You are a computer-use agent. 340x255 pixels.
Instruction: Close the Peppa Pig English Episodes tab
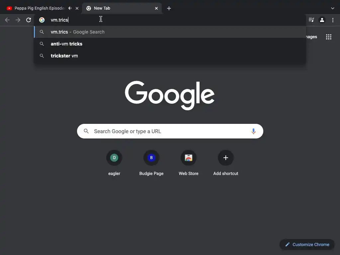[x=77, y=8]
